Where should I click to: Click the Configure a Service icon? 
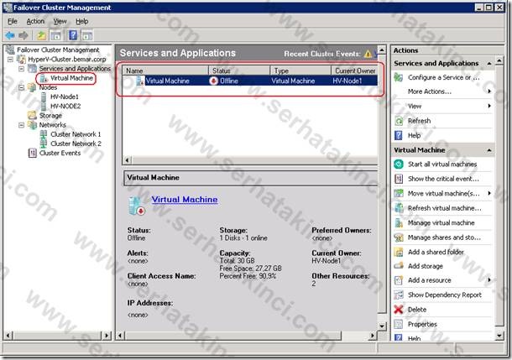399,77
